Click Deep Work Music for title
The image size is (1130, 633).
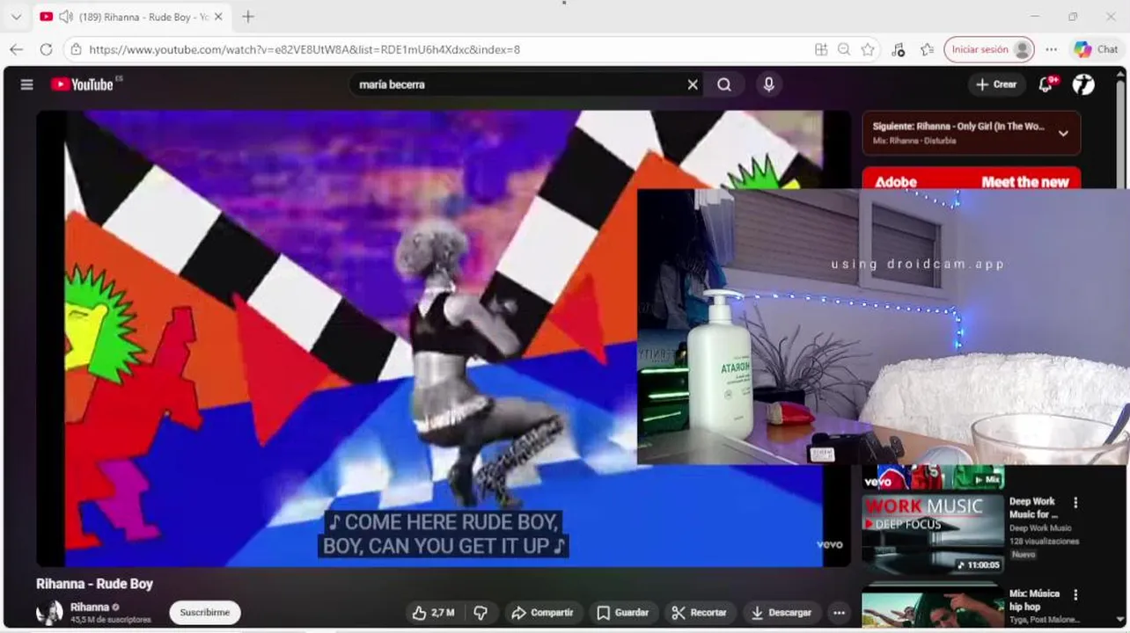1034,508
